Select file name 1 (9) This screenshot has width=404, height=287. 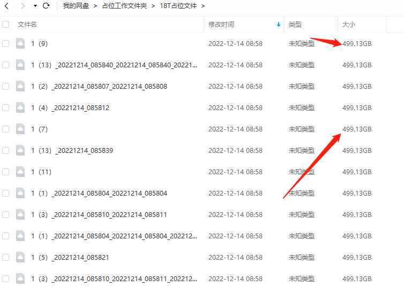point(40,44)
